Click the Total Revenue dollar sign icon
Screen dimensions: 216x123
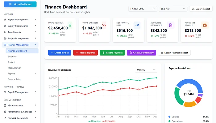[x=70, y=25]
